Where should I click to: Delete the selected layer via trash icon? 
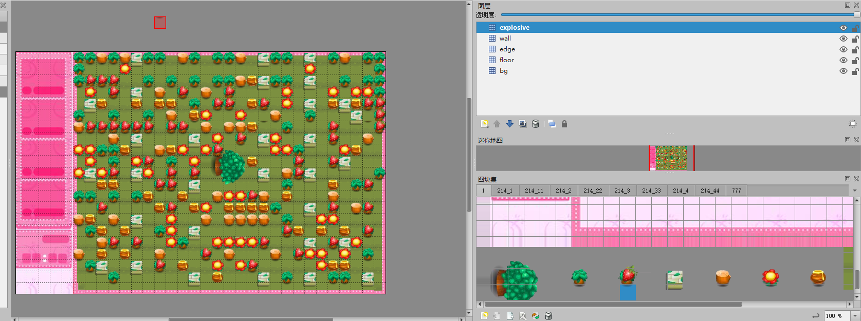pos(536,124)
